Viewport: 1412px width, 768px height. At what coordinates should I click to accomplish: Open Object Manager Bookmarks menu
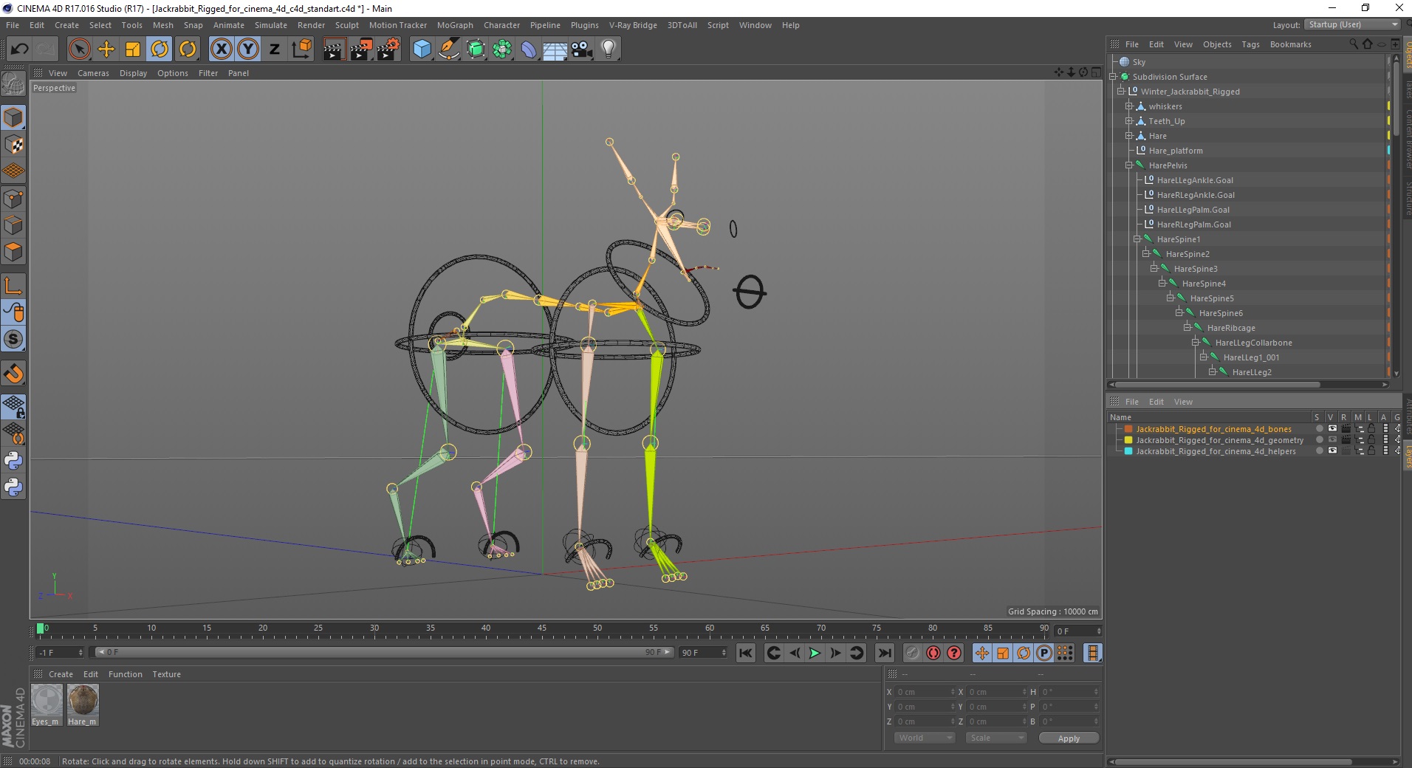pos(1290,44)
